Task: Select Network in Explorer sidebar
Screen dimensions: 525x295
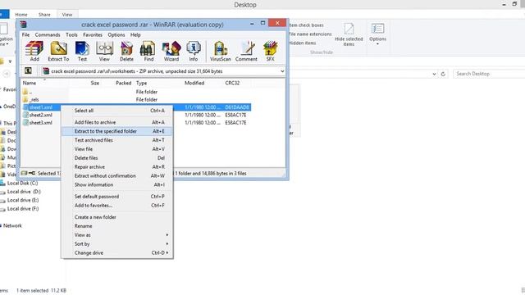Action: [x=12, y=226]
